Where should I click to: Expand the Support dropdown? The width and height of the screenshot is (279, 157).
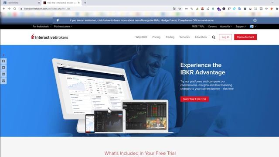click(x=241, y=26)
